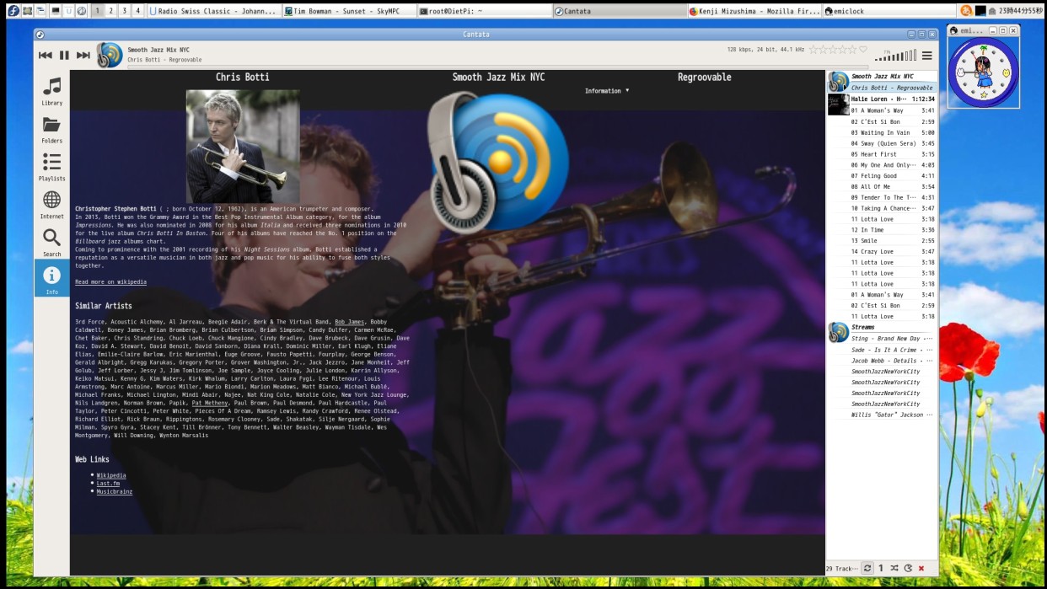Toggle repeat mode for play queue
The height and width of the screenshot is (589, 1047).
(867, 569)
